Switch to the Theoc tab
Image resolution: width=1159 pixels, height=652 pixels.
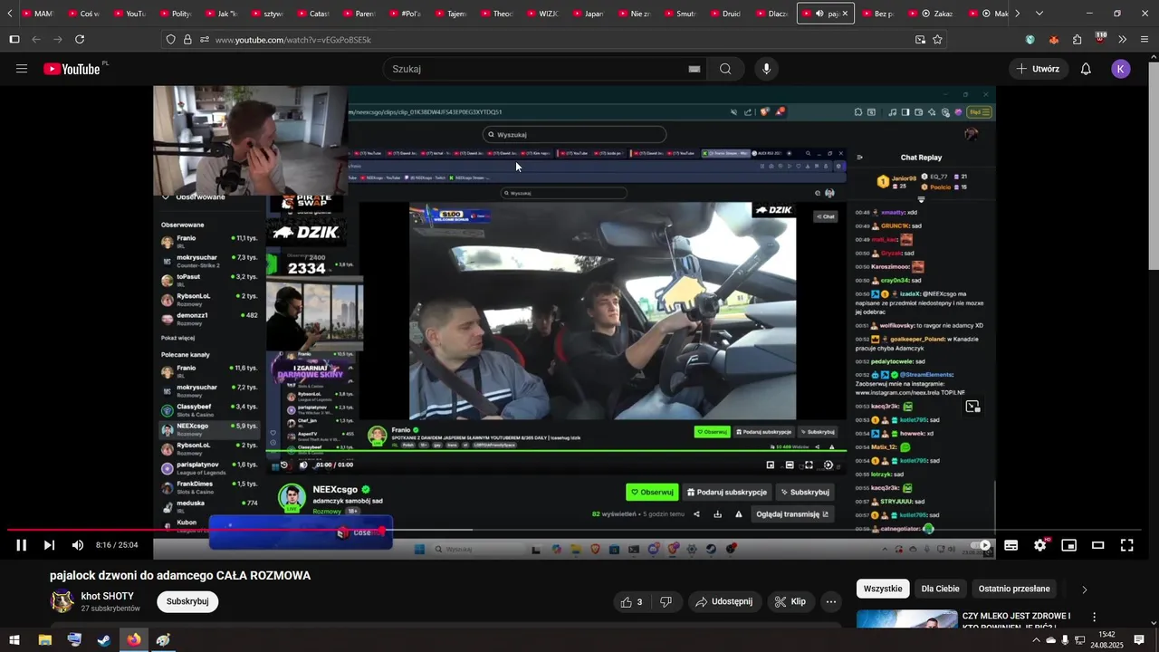(x=498, y=14)
